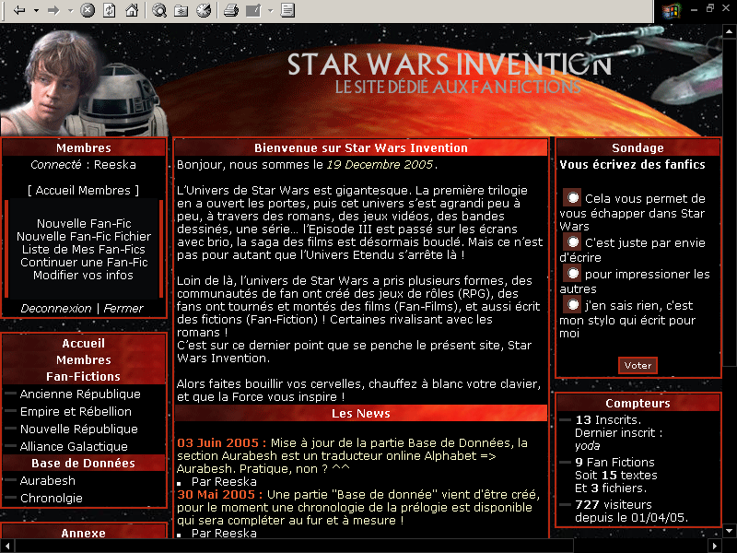Open Modifier vos infos link
737x553 pixels.
[x=83, y=275]
